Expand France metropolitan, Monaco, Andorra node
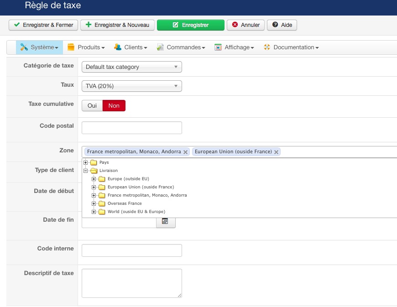 click(x=94, y=195)
